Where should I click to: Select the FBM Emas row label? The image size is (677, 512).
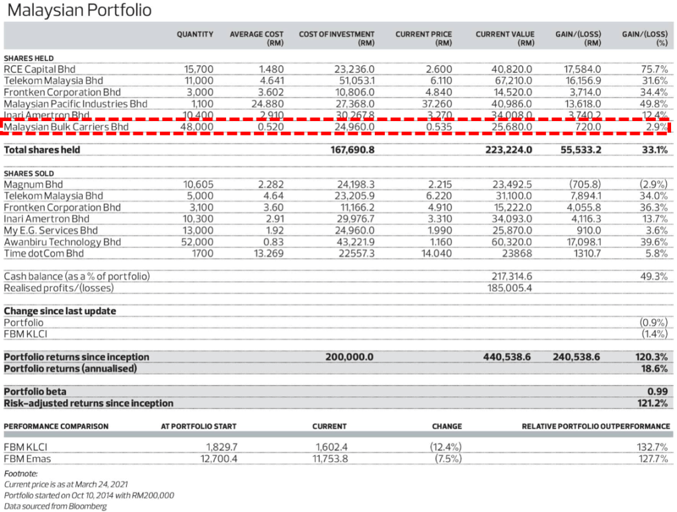point(26,459)
